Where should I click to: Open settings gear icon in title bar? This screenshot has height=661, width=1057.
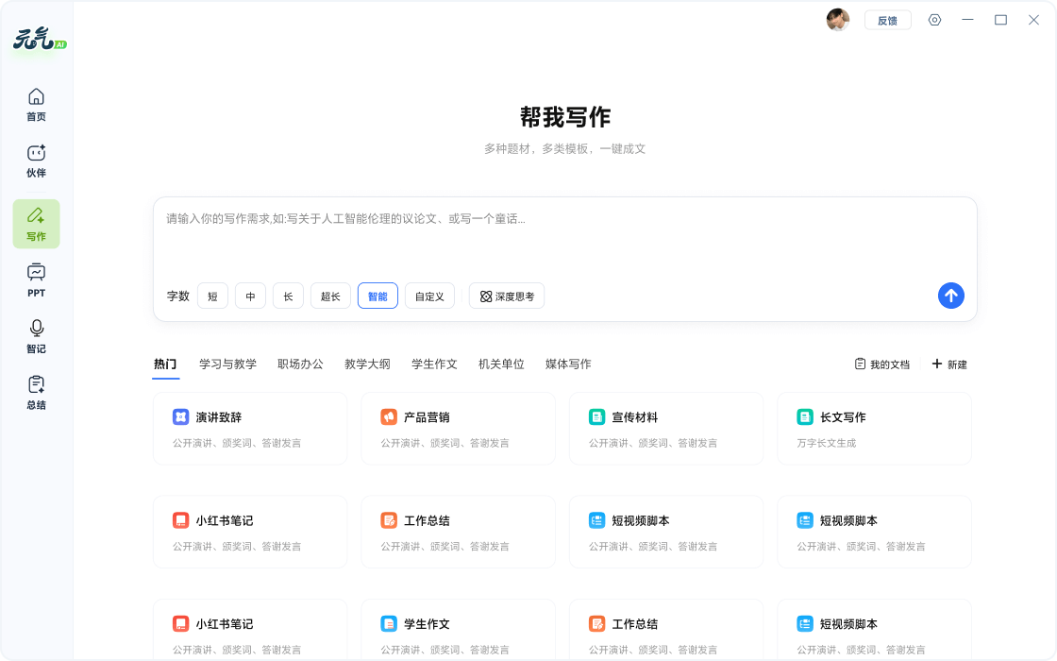(934, 20)
